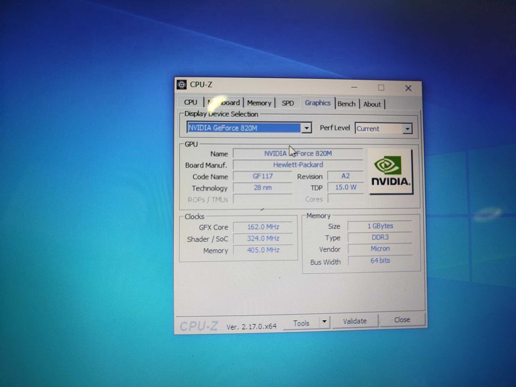Click the A2 revision value
The image size is (516, 387).
pyautogui.click(x=345, y=176)
